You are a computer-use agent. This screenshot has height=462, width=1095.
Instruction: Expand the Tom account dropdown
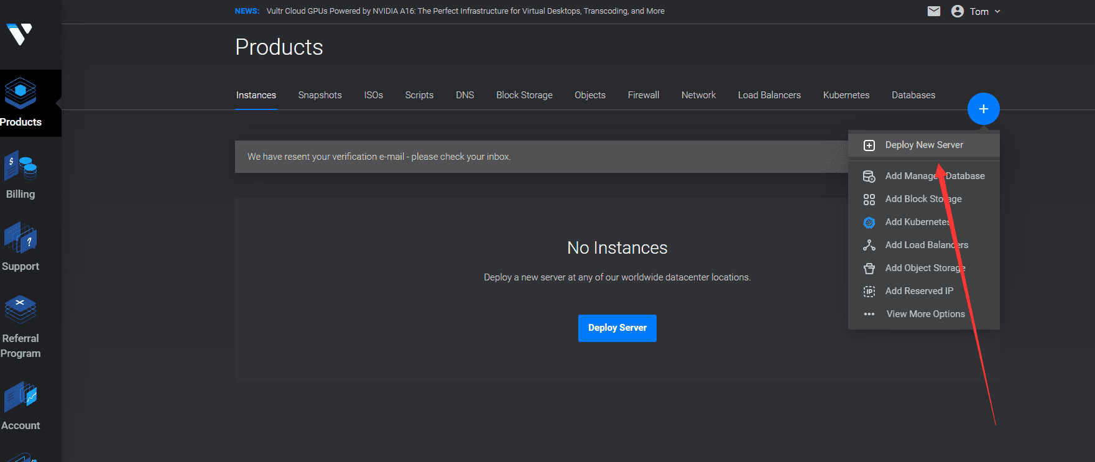(x=986, y=11)
